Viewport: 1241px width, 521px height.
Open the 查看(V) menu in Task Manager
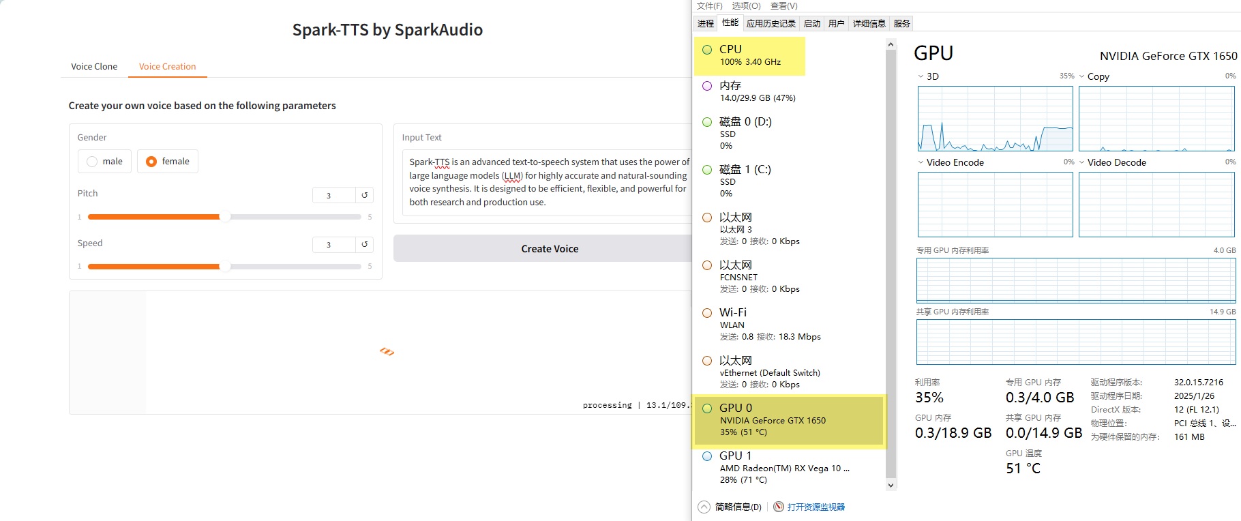click(783, 5)
